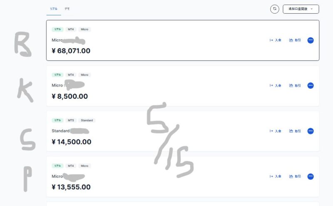
Task: Click 入金 deposit on Standard ¥14,500.00 account
Action: [x=276, y=131]
